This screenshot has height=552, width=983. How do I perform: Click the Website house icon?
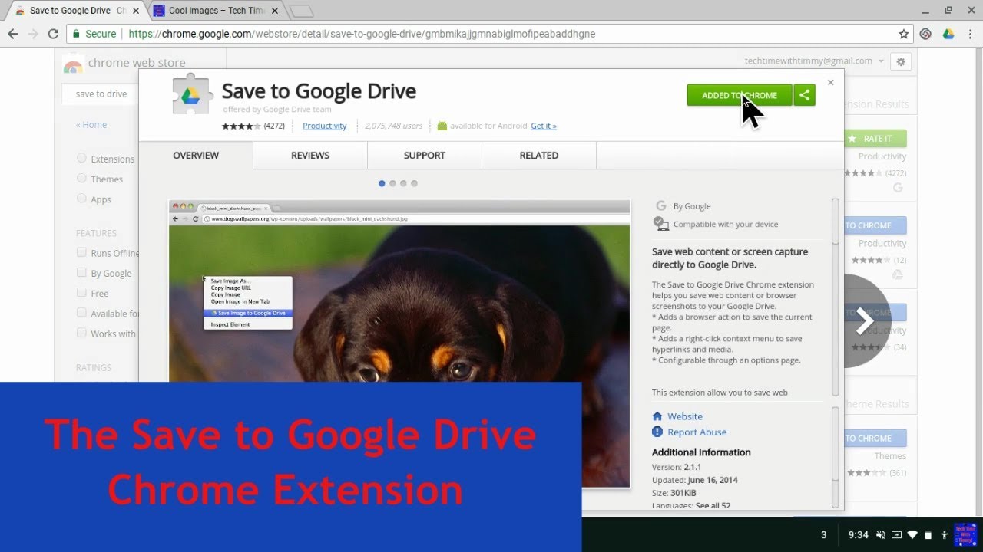[x=657, y=416]
